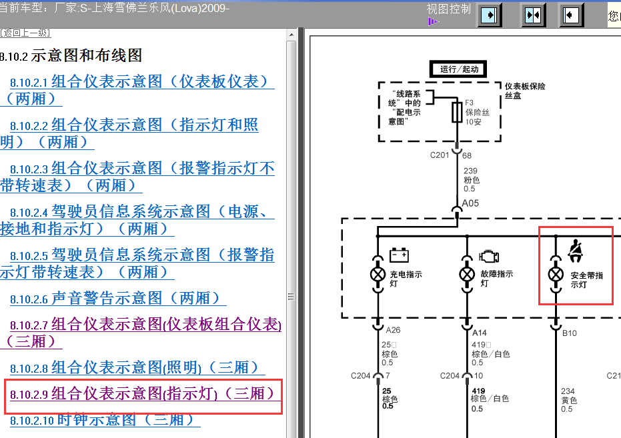
Task: Open link 8.10.2.2 指示灯和照明（两厢）
Action: click(131, 134)
